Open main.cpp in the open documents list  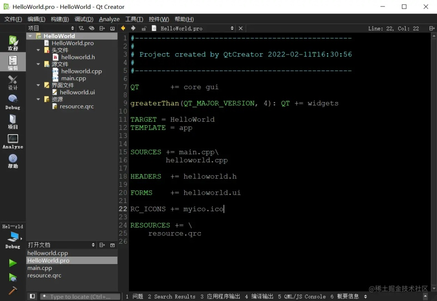[x=40, y=268]
